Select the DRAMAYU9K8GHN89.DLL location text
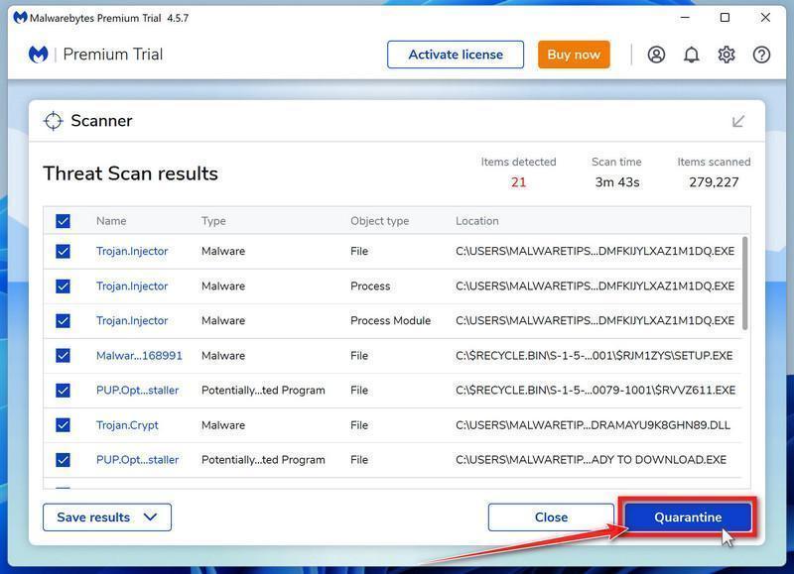 (593, 425)
